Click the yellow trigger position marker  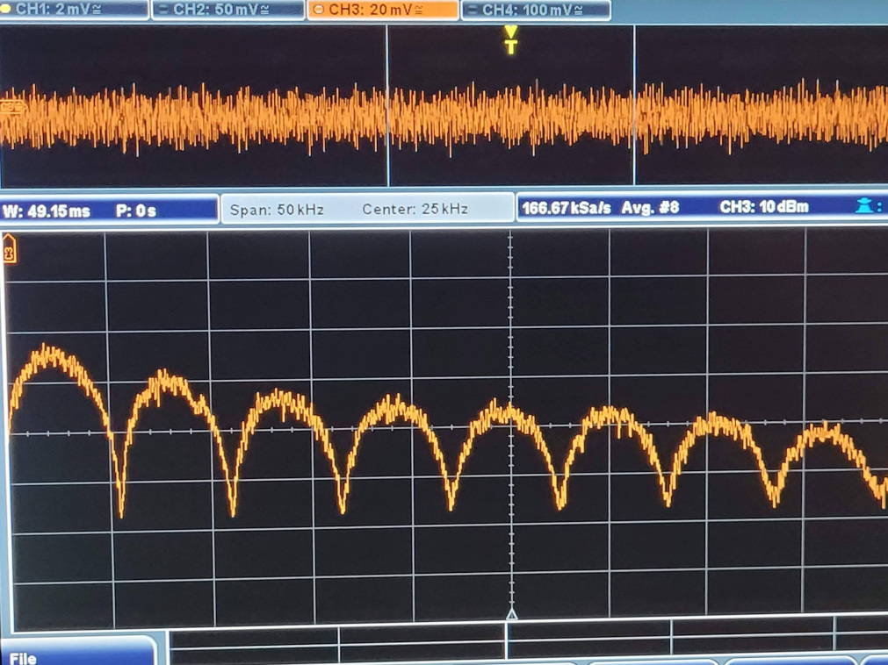[x=510, y=39]
